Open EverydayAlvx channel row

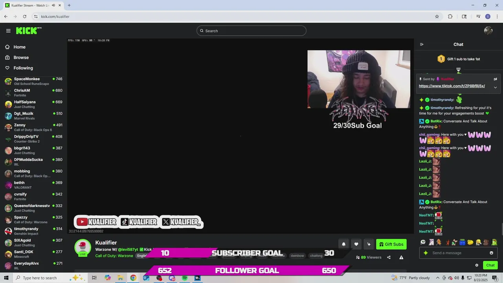point(33,266)
